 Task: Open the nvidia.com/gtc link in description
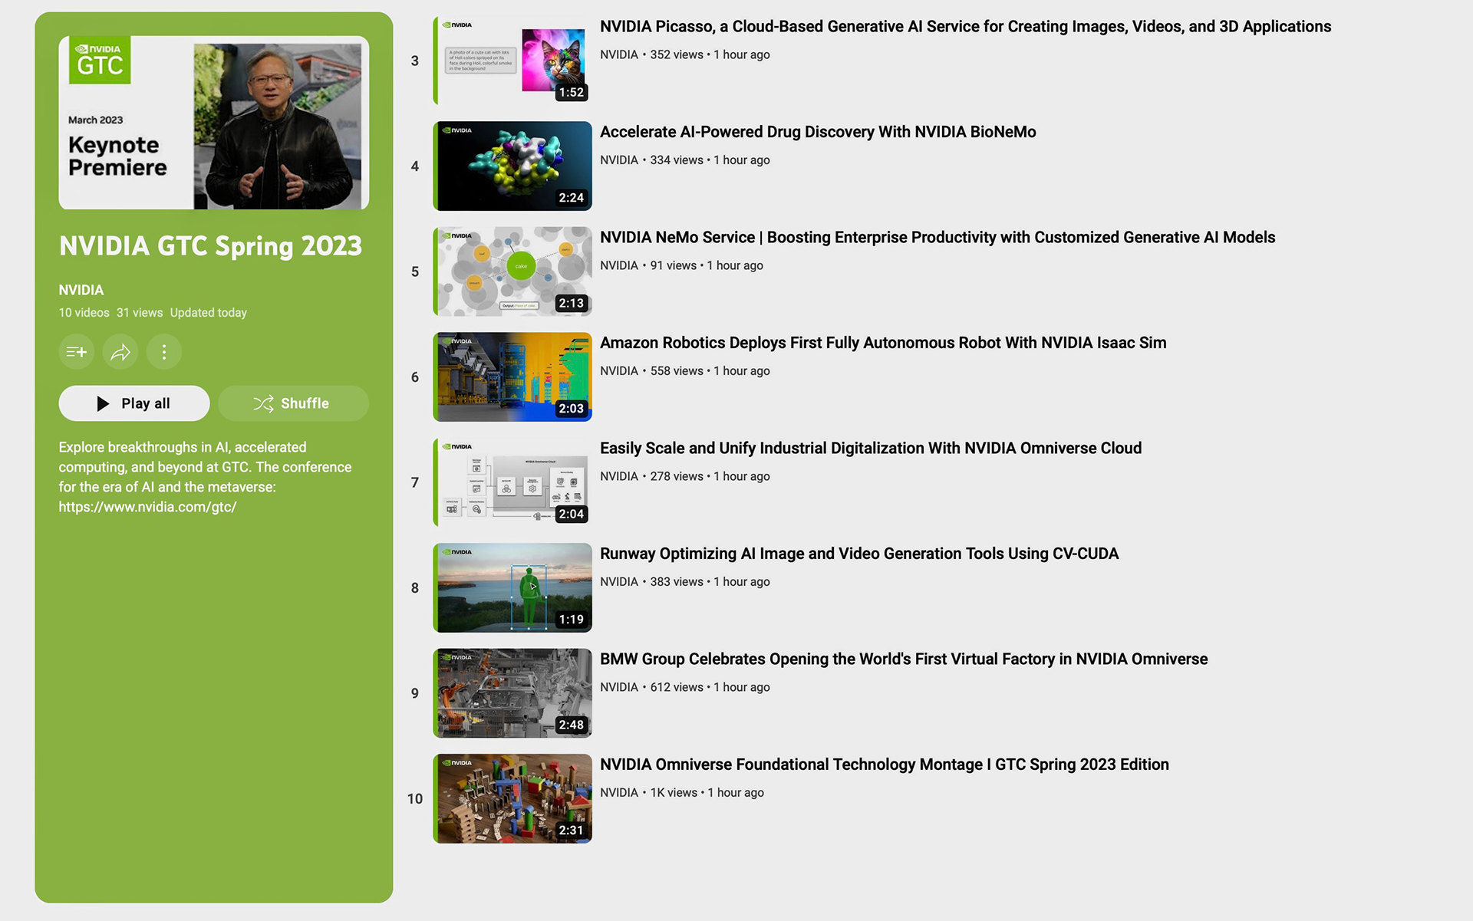click(147, 507)
